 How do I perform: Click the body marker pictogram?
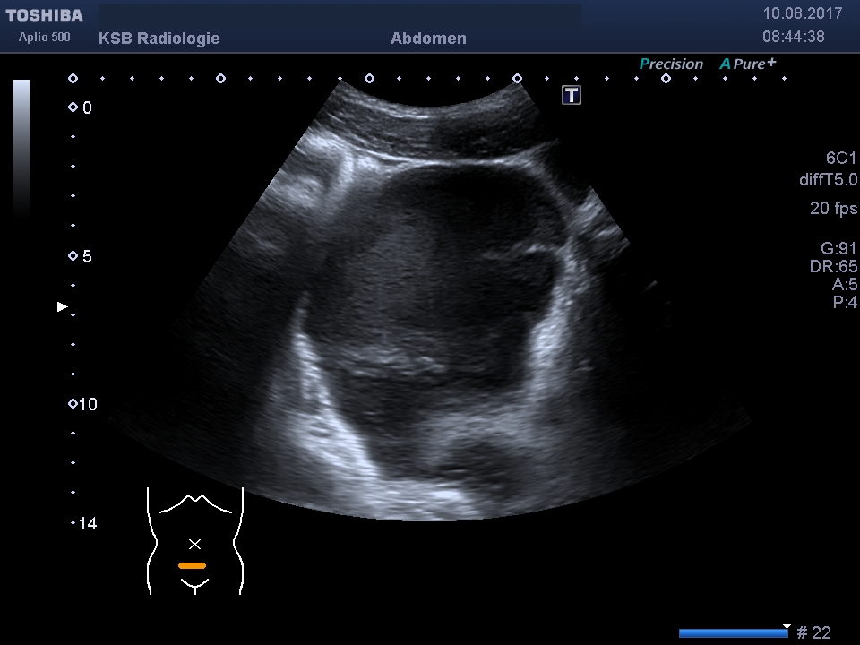point(194,541)
